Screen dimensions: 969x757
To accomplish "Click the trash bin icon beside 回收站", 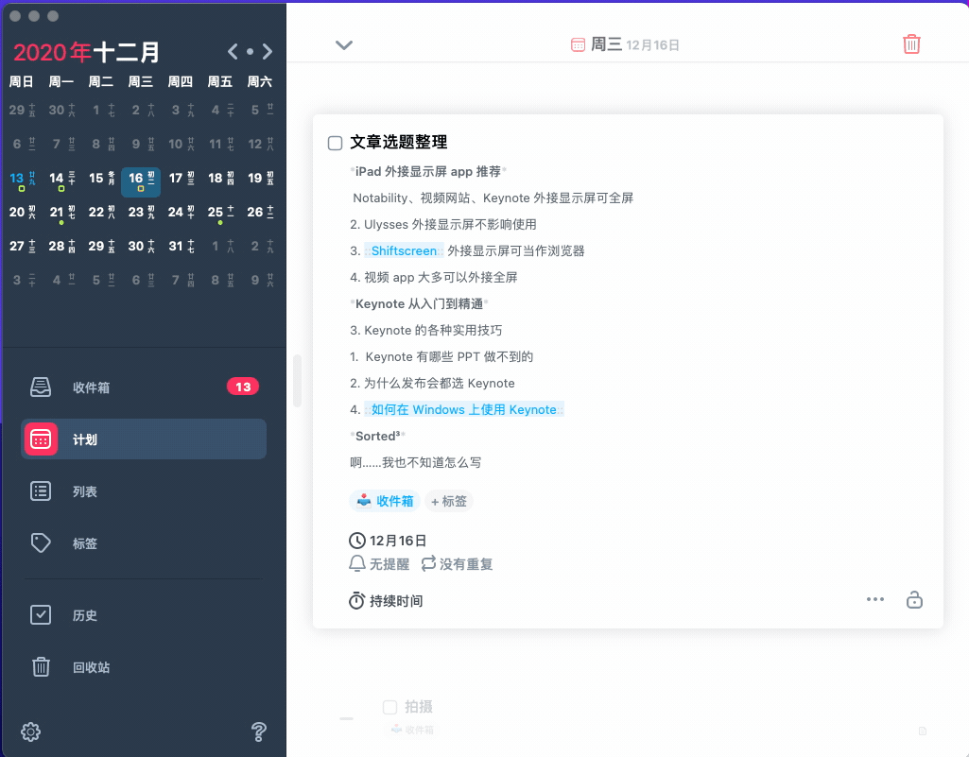I will pyautogui.click(x=41, y=667).
